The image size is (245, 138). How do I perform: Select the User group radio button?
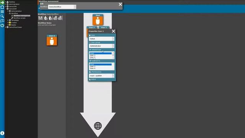90,43
